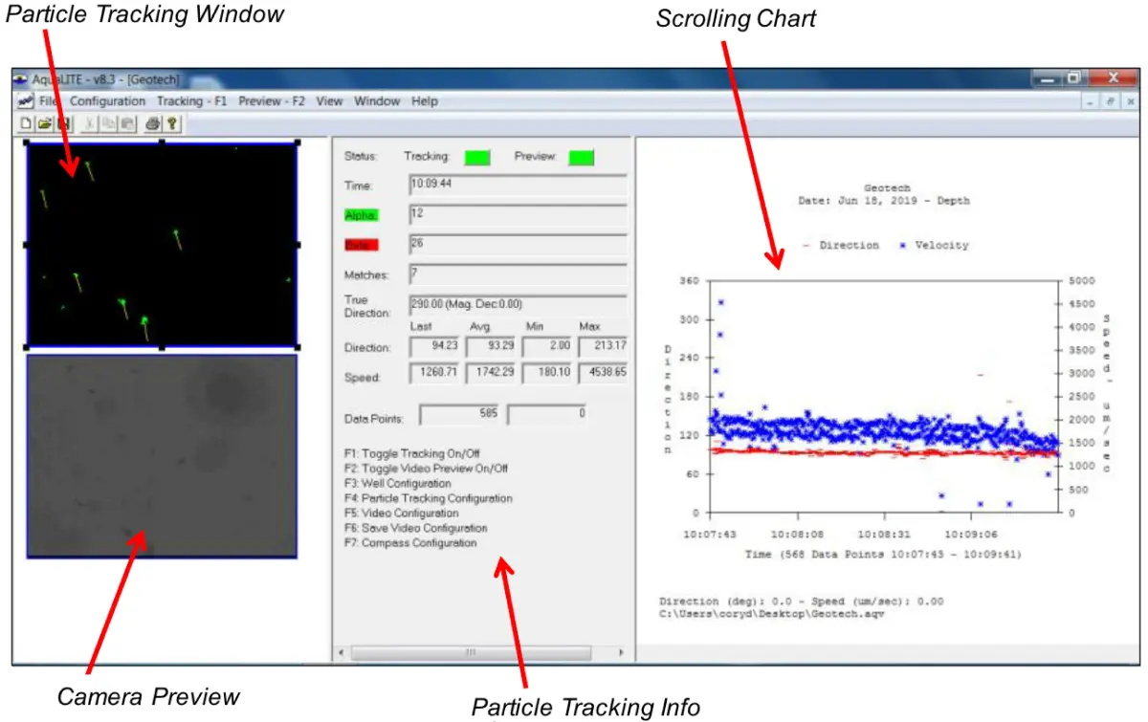Open the Configuration menu

pyautogui.click(x=107, y=101)
